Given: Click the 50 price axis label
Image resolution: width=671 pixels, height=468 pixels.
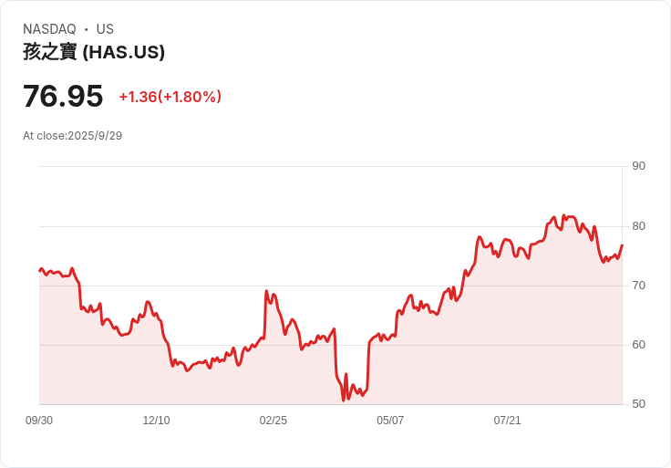Looking at the screenshot, I should pyautogui.click(x=638, y=404).
